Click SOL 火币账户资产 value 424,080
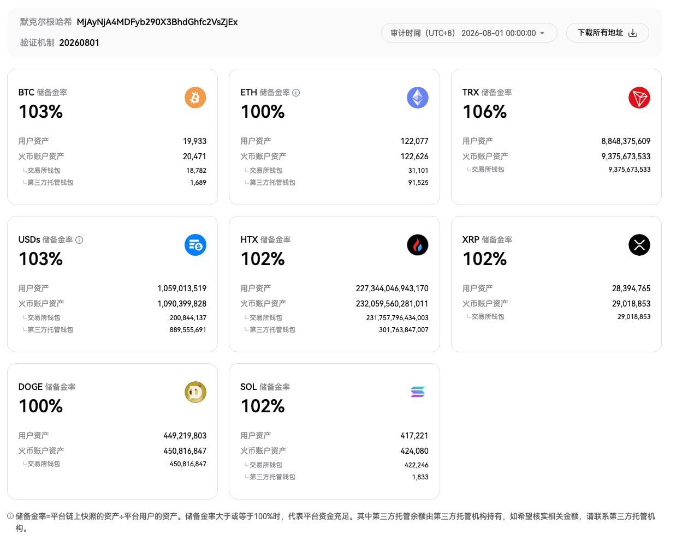This screenshot has width=676, height=541. pyautogui.click(x=414, y=451)
